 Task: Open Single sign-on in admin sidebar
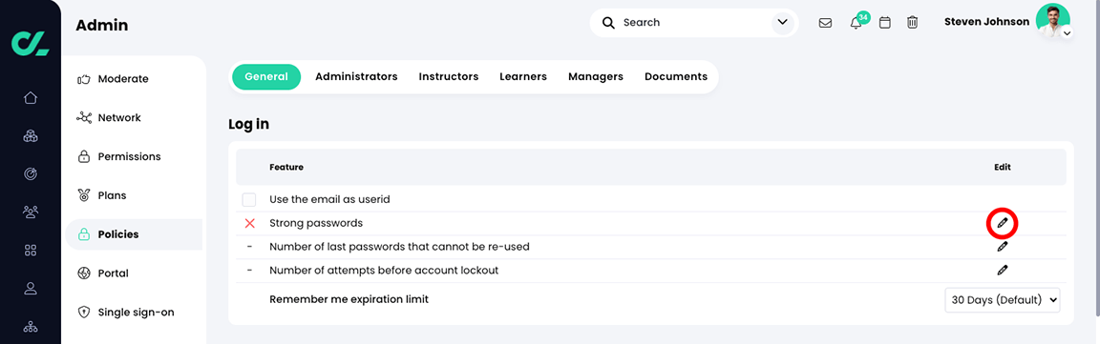[134, 313]
